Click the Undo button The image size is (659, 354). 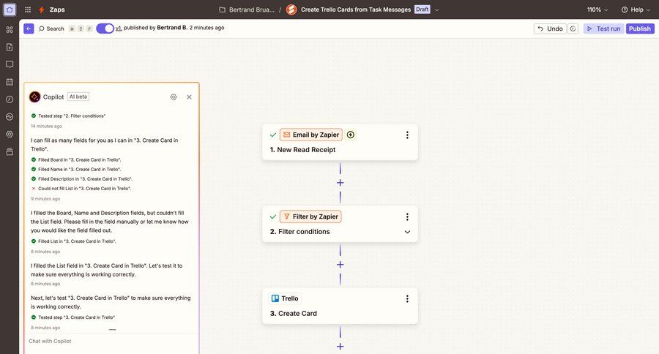[550, 29]
